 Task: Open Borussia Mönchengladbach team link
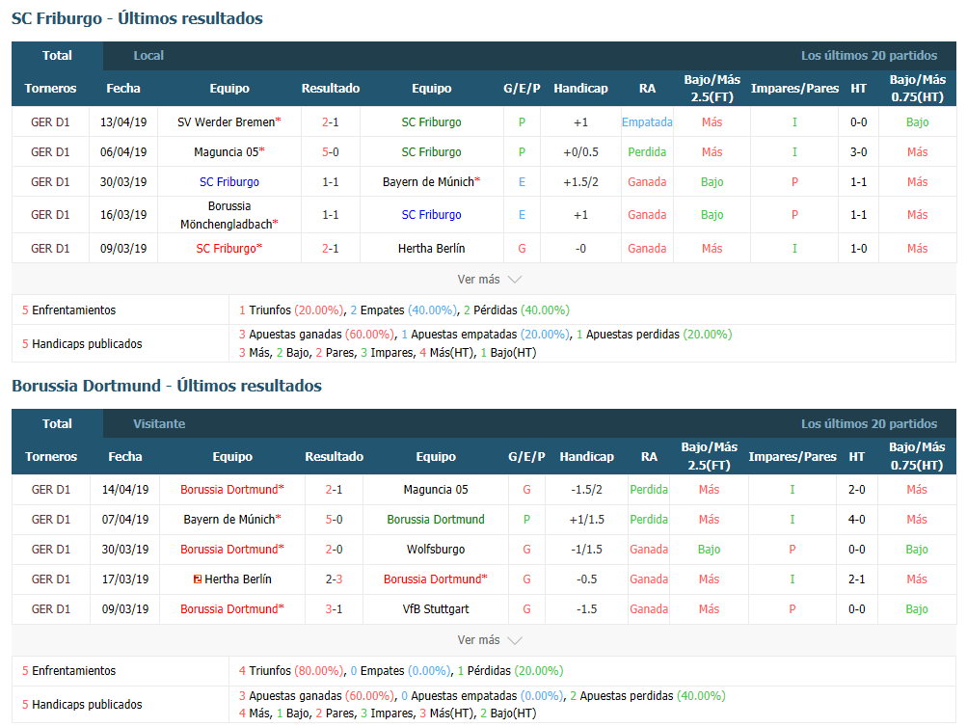(x=228, y=215)
